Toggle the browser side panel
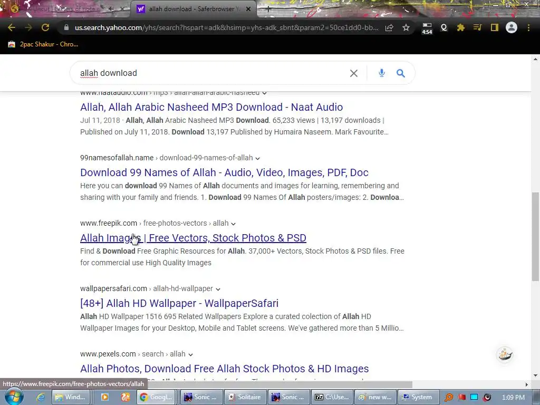 [x=495, y=27]
